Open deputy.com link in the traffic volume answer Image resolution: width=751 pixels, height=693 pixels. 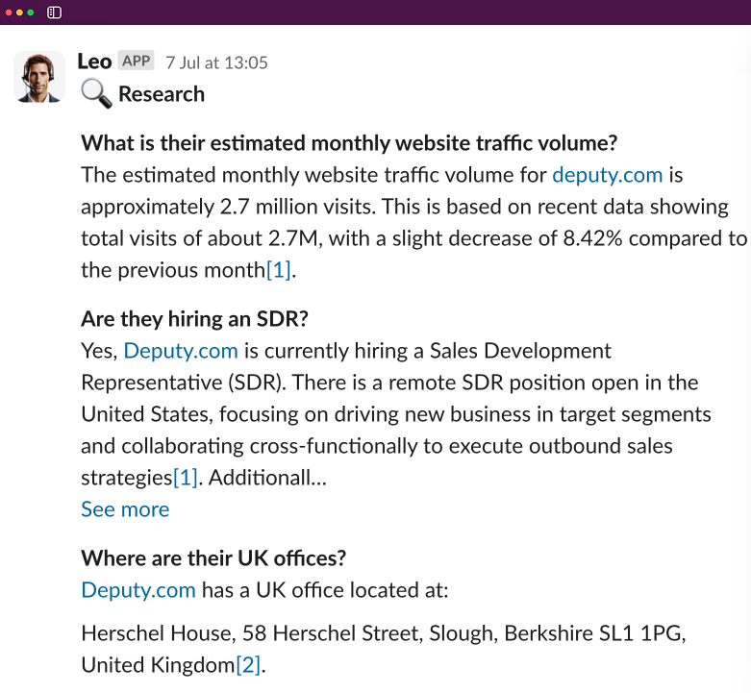607,175
